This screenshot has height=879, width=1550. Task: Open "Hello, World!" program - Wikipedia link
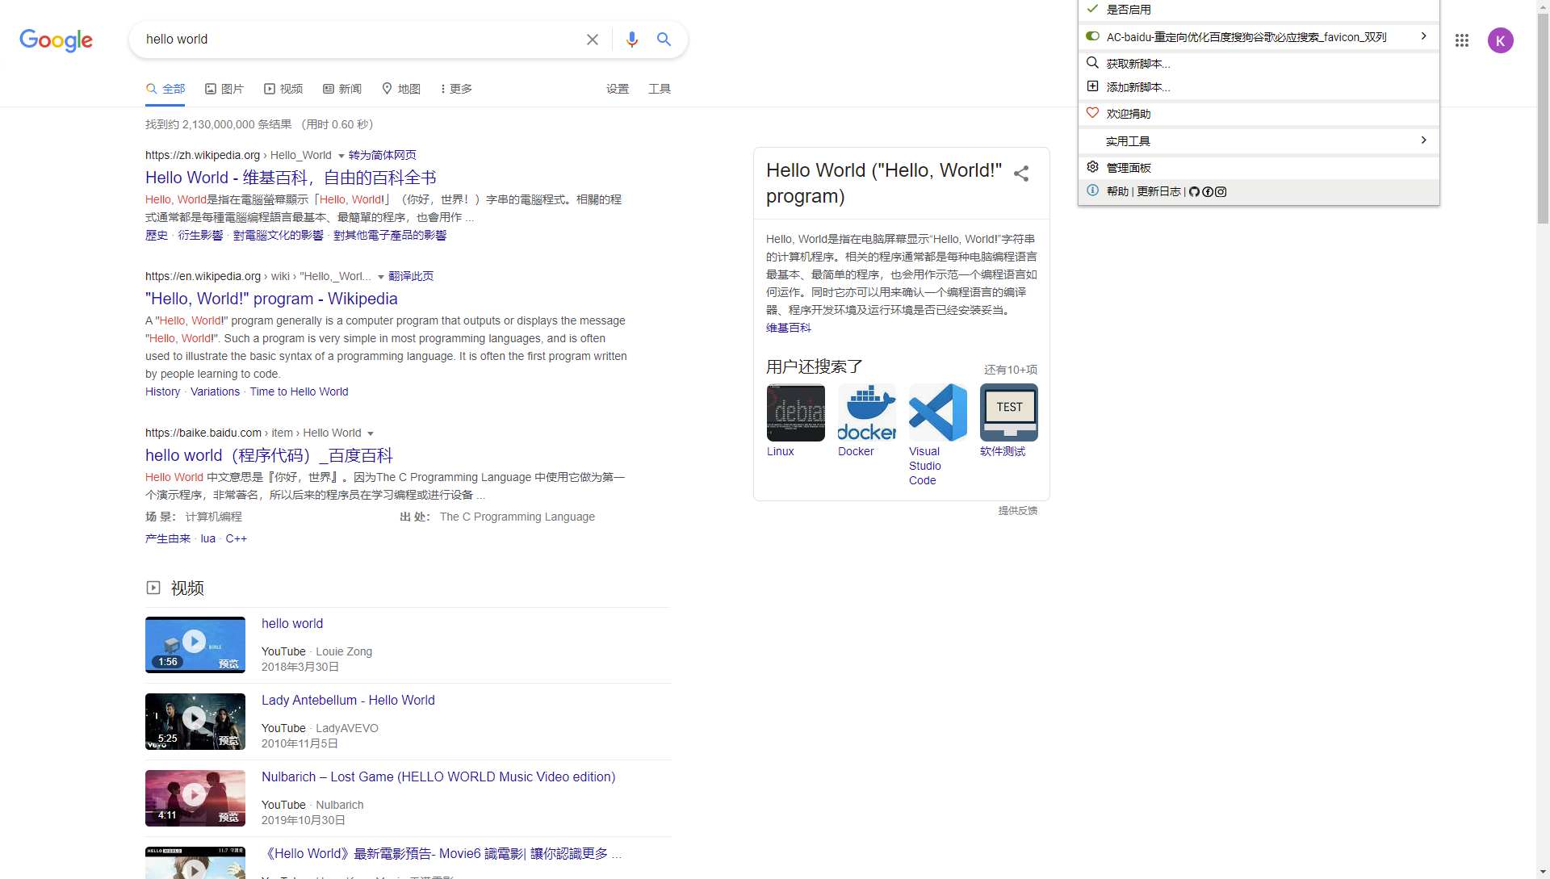[271, 299]
